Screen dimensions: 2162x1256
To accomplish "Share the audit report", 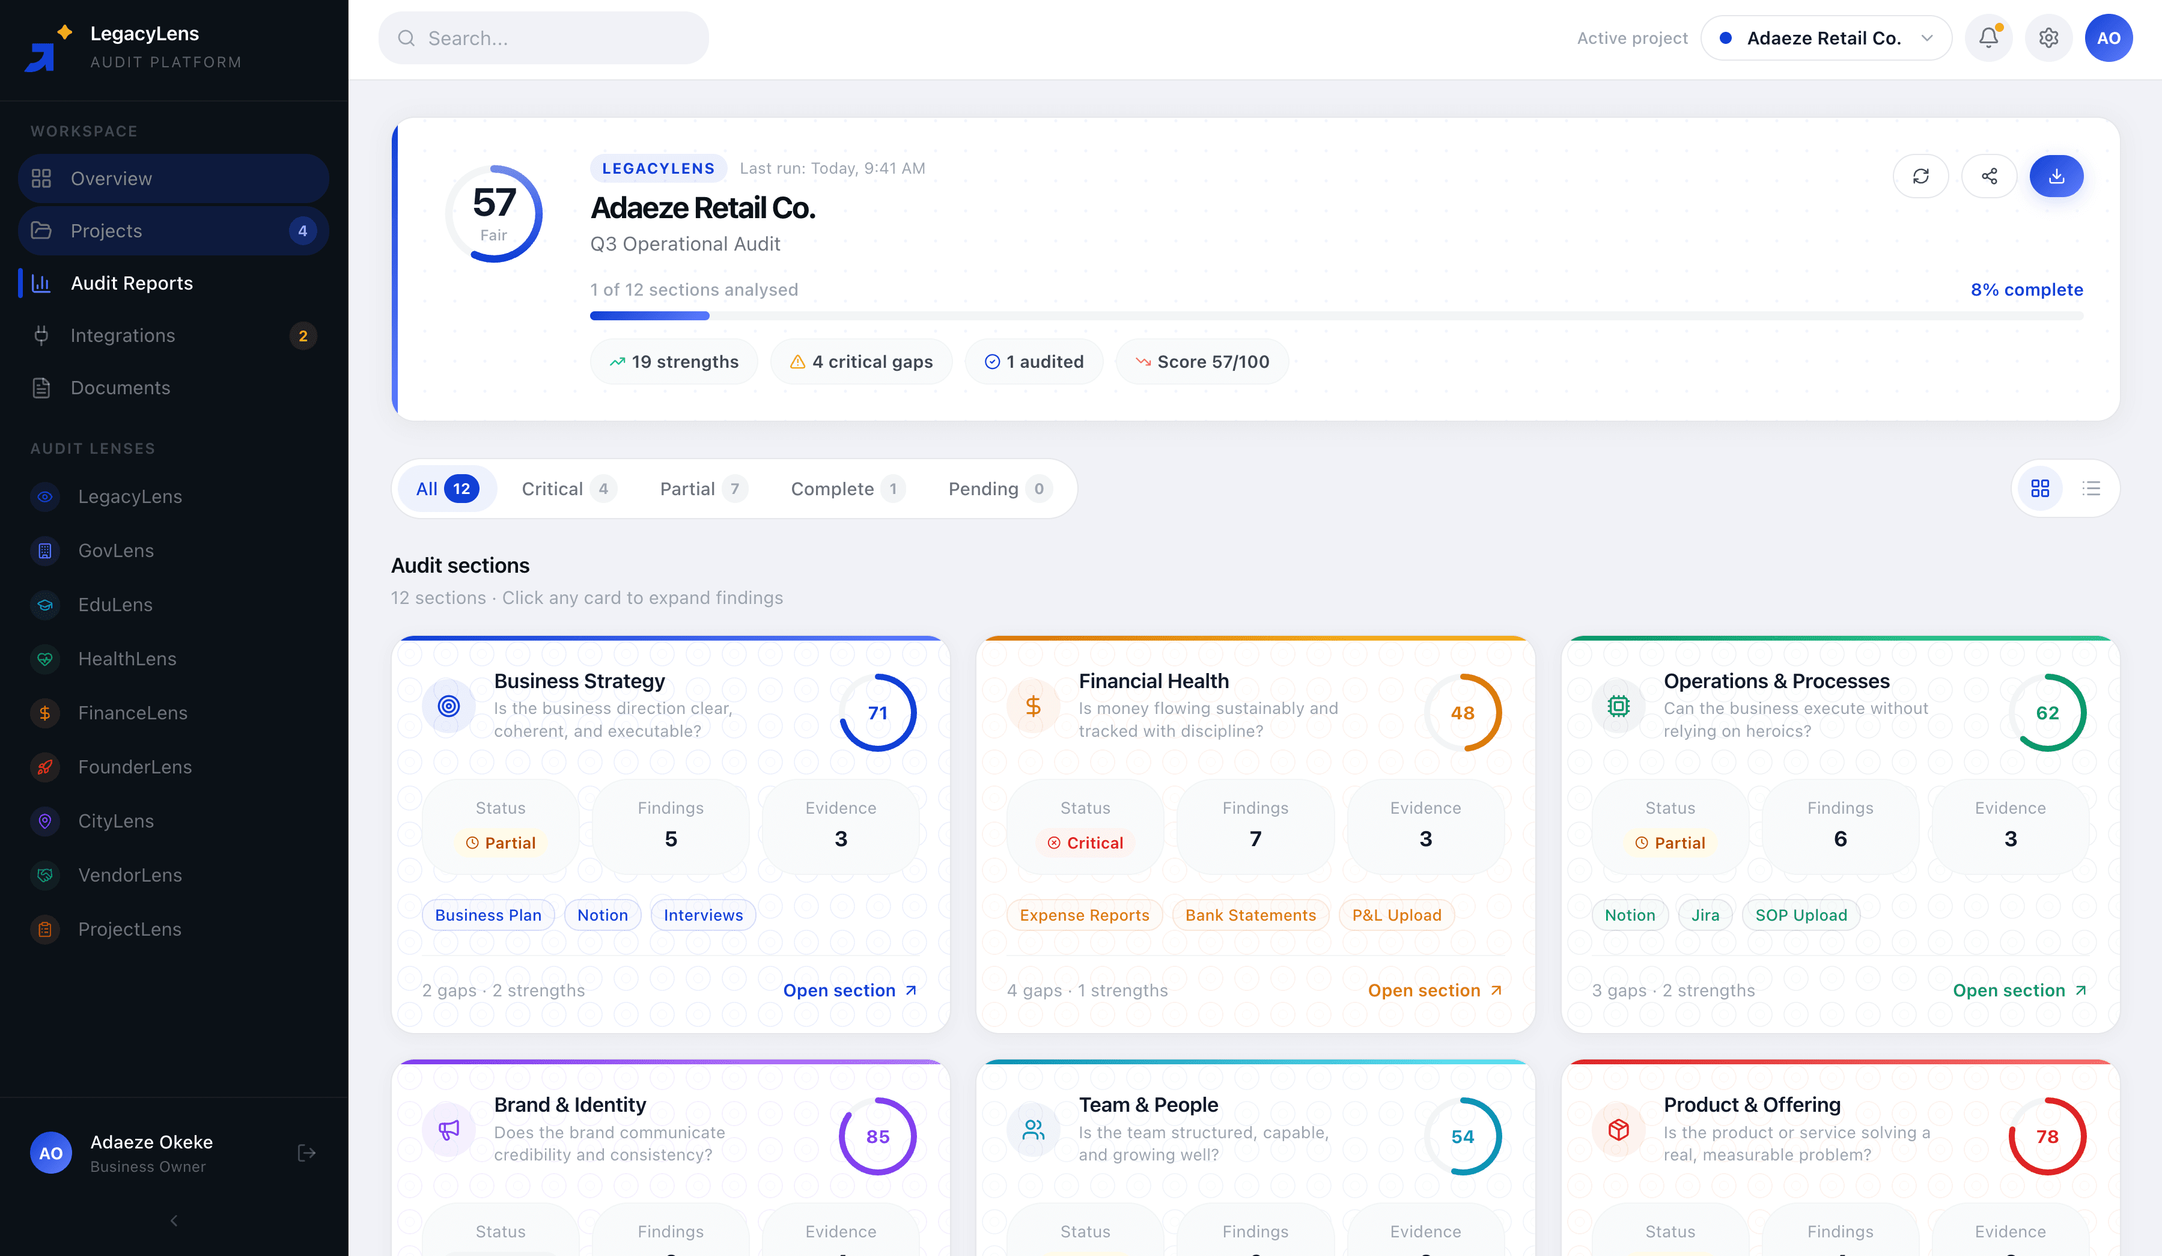I will 1989,176.
